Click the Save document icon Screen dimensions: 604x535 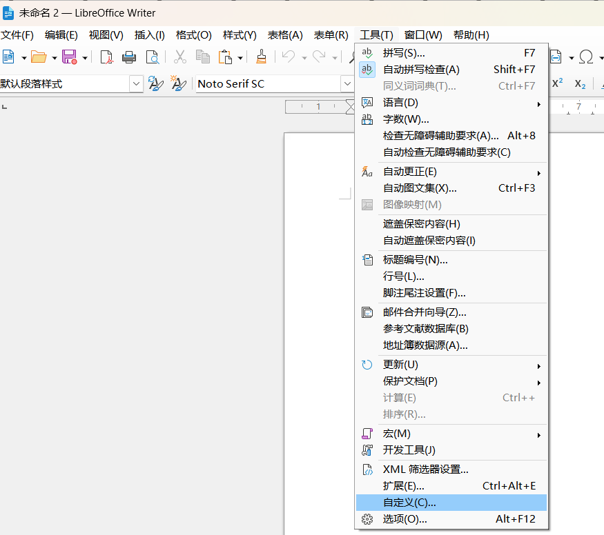[69, 57]
